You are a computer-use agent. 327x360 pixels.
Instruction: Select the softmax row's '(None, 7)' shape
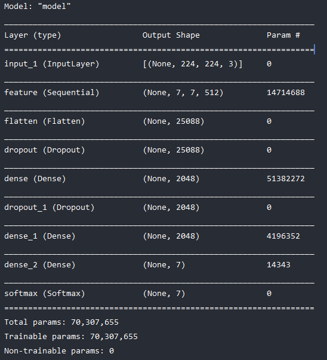[x=164, y=294]
